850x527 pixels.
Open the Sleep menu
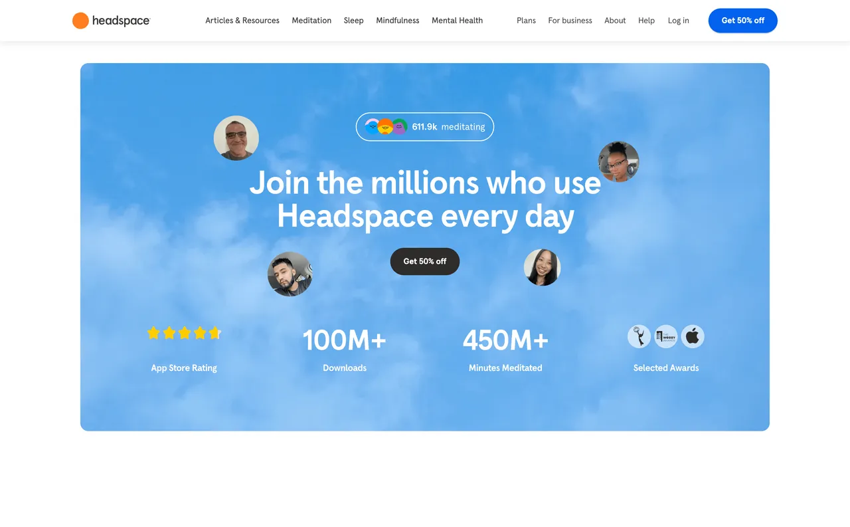point(353,21)
